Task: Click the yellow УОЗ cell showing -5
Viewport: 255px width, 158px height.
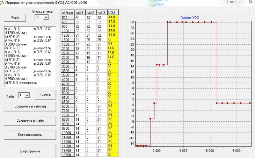Action: (113, 39)
